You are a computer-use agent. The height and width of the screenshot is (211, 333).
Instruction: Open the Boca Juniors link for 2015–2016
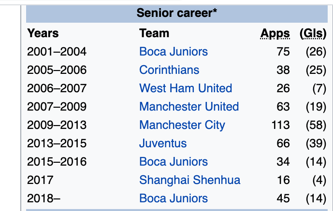[174, 162]
